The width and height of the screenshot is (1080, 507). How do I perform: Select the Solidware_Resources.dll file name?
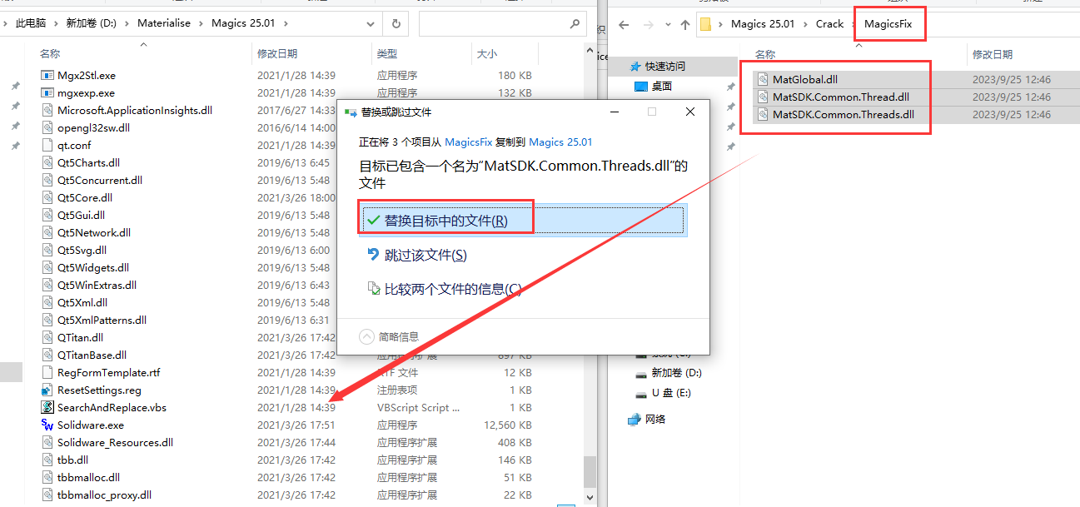coord(115,443)
